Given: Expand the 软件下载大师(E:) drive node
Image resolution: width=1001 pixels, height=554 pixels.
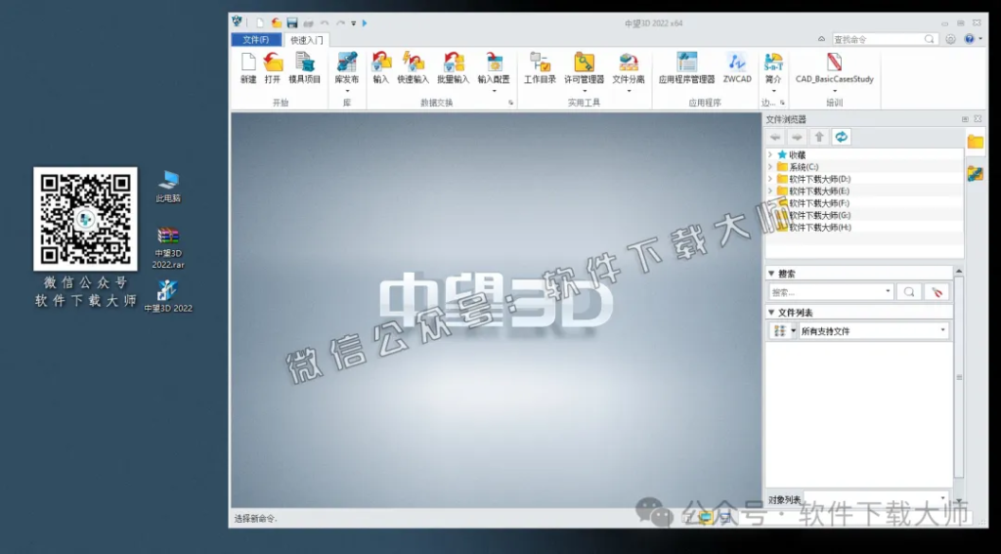Looking at the screenshot, I should [x=770, y=191].
